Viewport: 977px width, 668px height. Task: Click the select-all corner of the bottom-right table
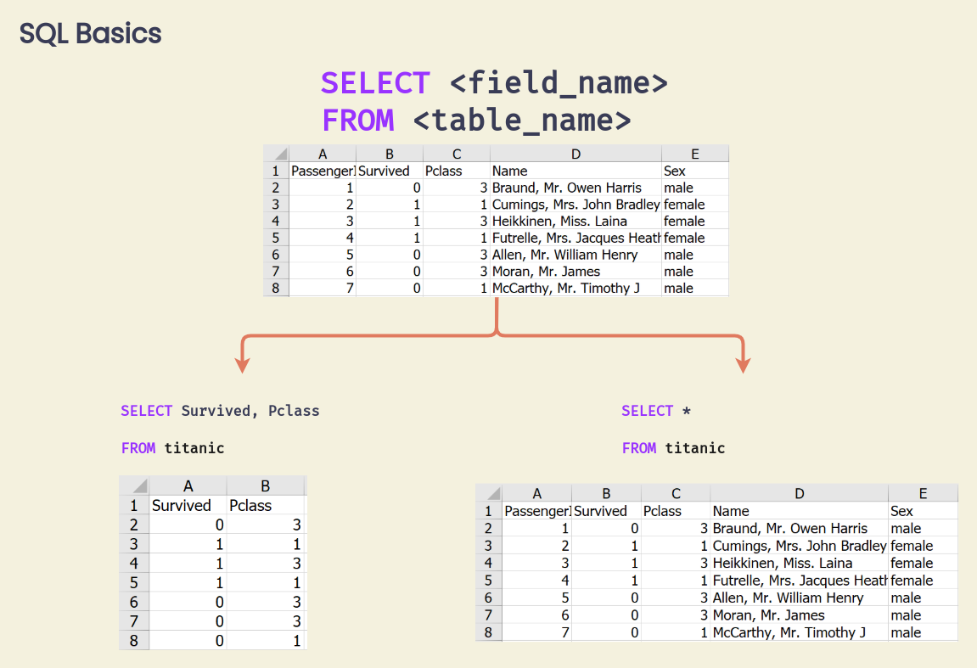point(489,493)
